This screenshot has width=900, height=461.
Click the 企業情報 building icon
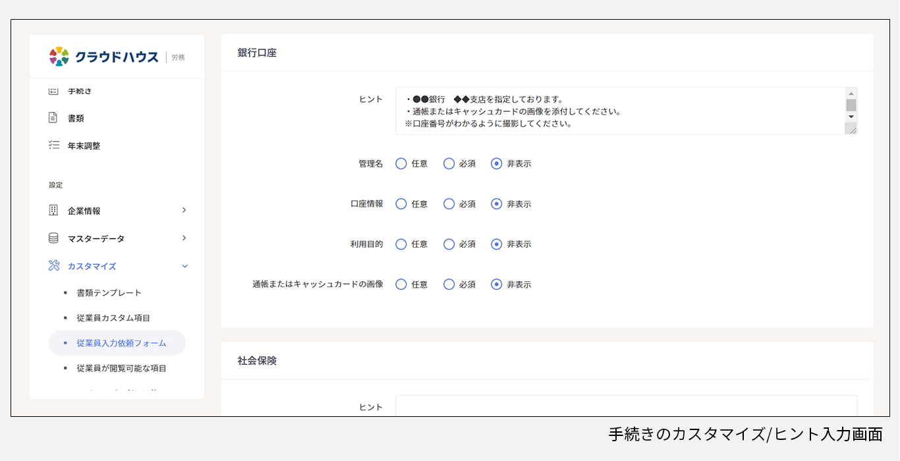53,211
